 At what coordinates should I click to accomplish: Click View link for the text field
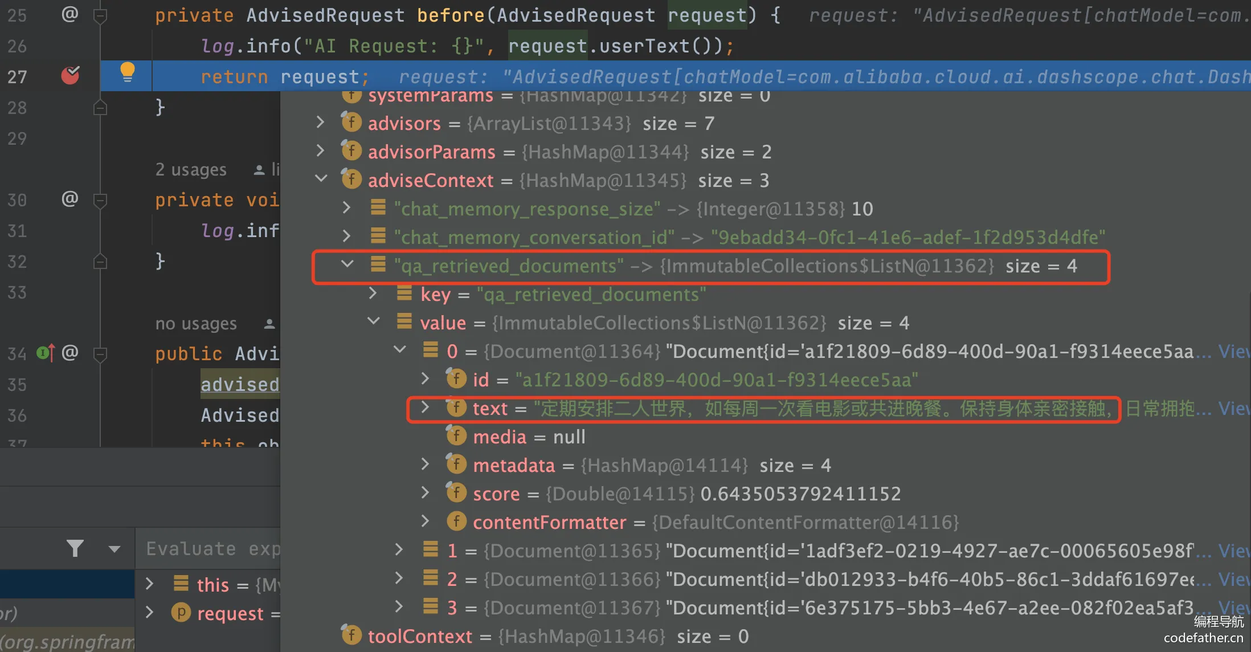[1234, 408]
